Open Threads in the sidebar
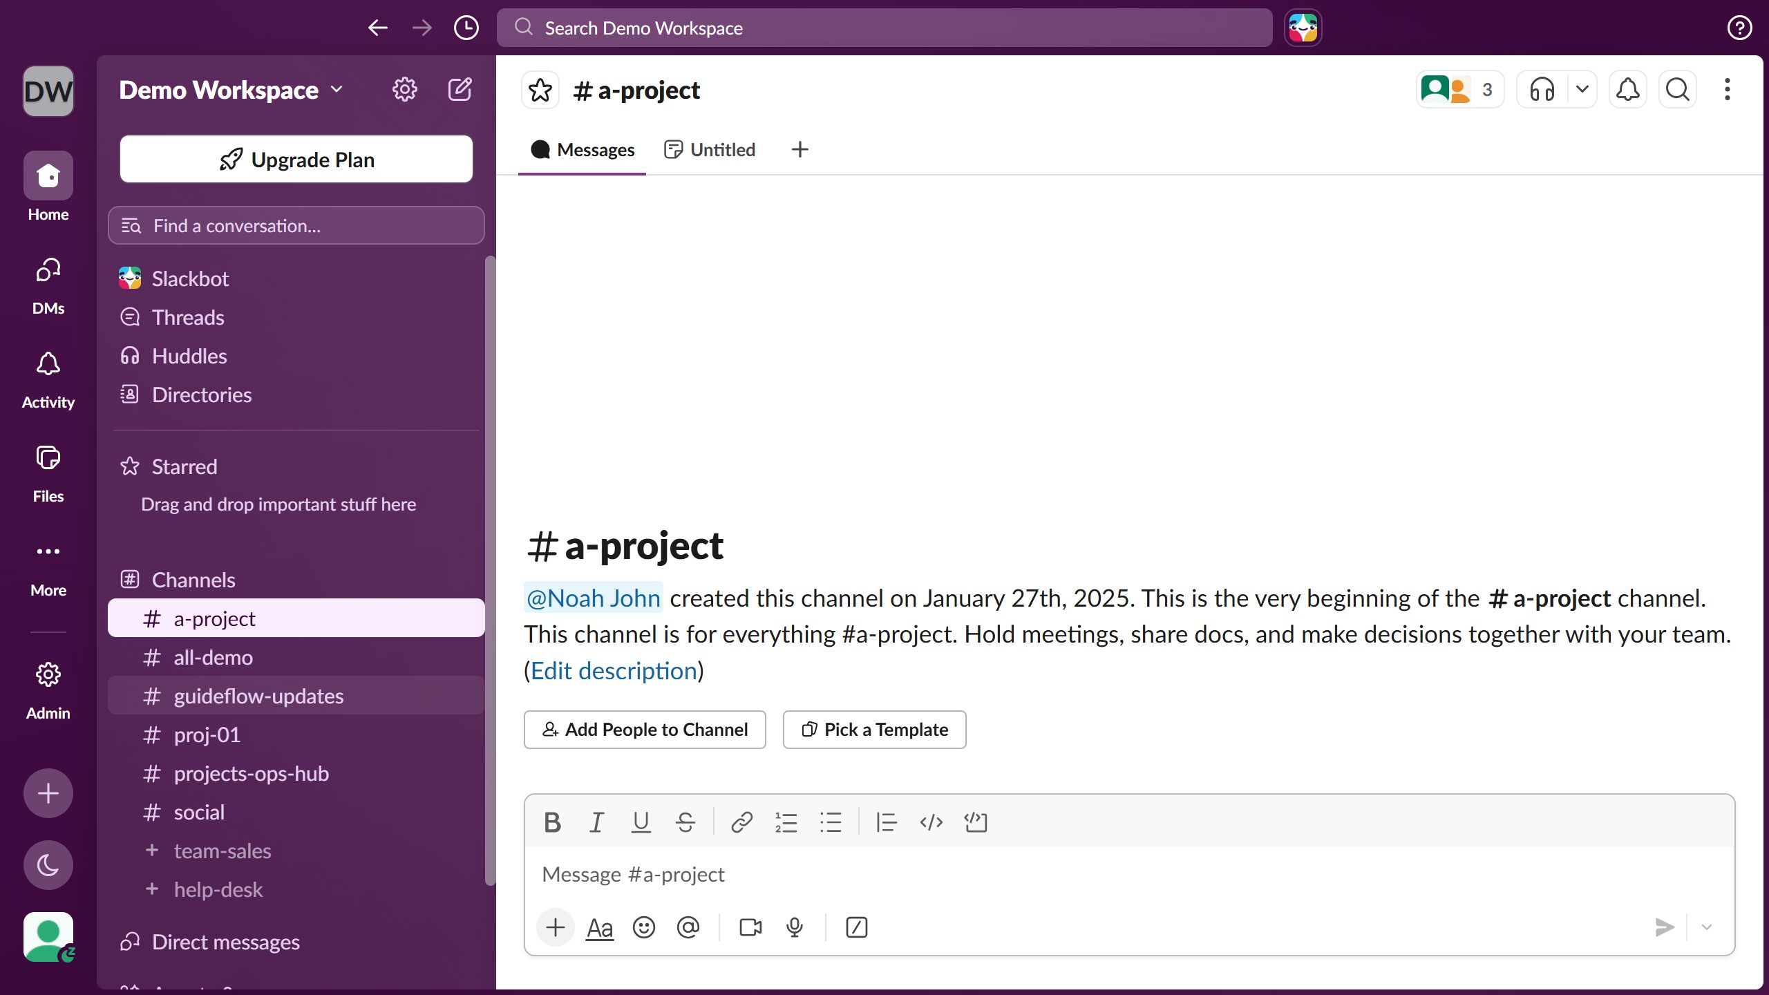Image resolution: width=1769 pixels, height=995 pixels. pos(296,317)
